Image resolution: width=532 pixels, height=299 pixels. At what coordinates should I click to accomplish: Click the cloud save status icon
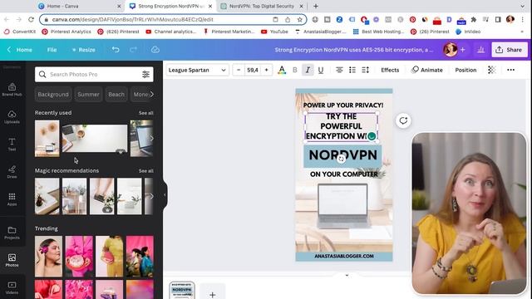tap(155, 50)
